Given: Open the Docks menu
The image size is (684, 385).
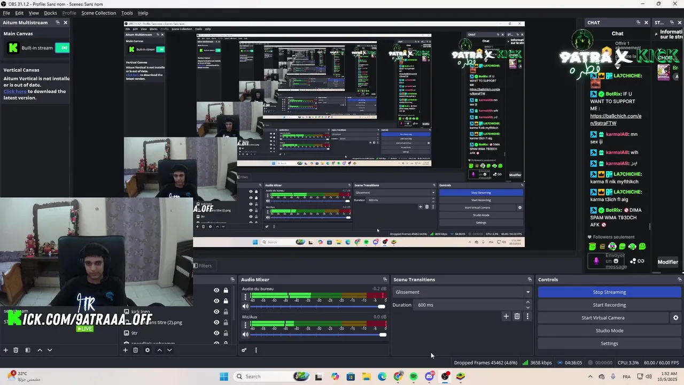Looking at the screenshot, I should click(x=50, y=13).
